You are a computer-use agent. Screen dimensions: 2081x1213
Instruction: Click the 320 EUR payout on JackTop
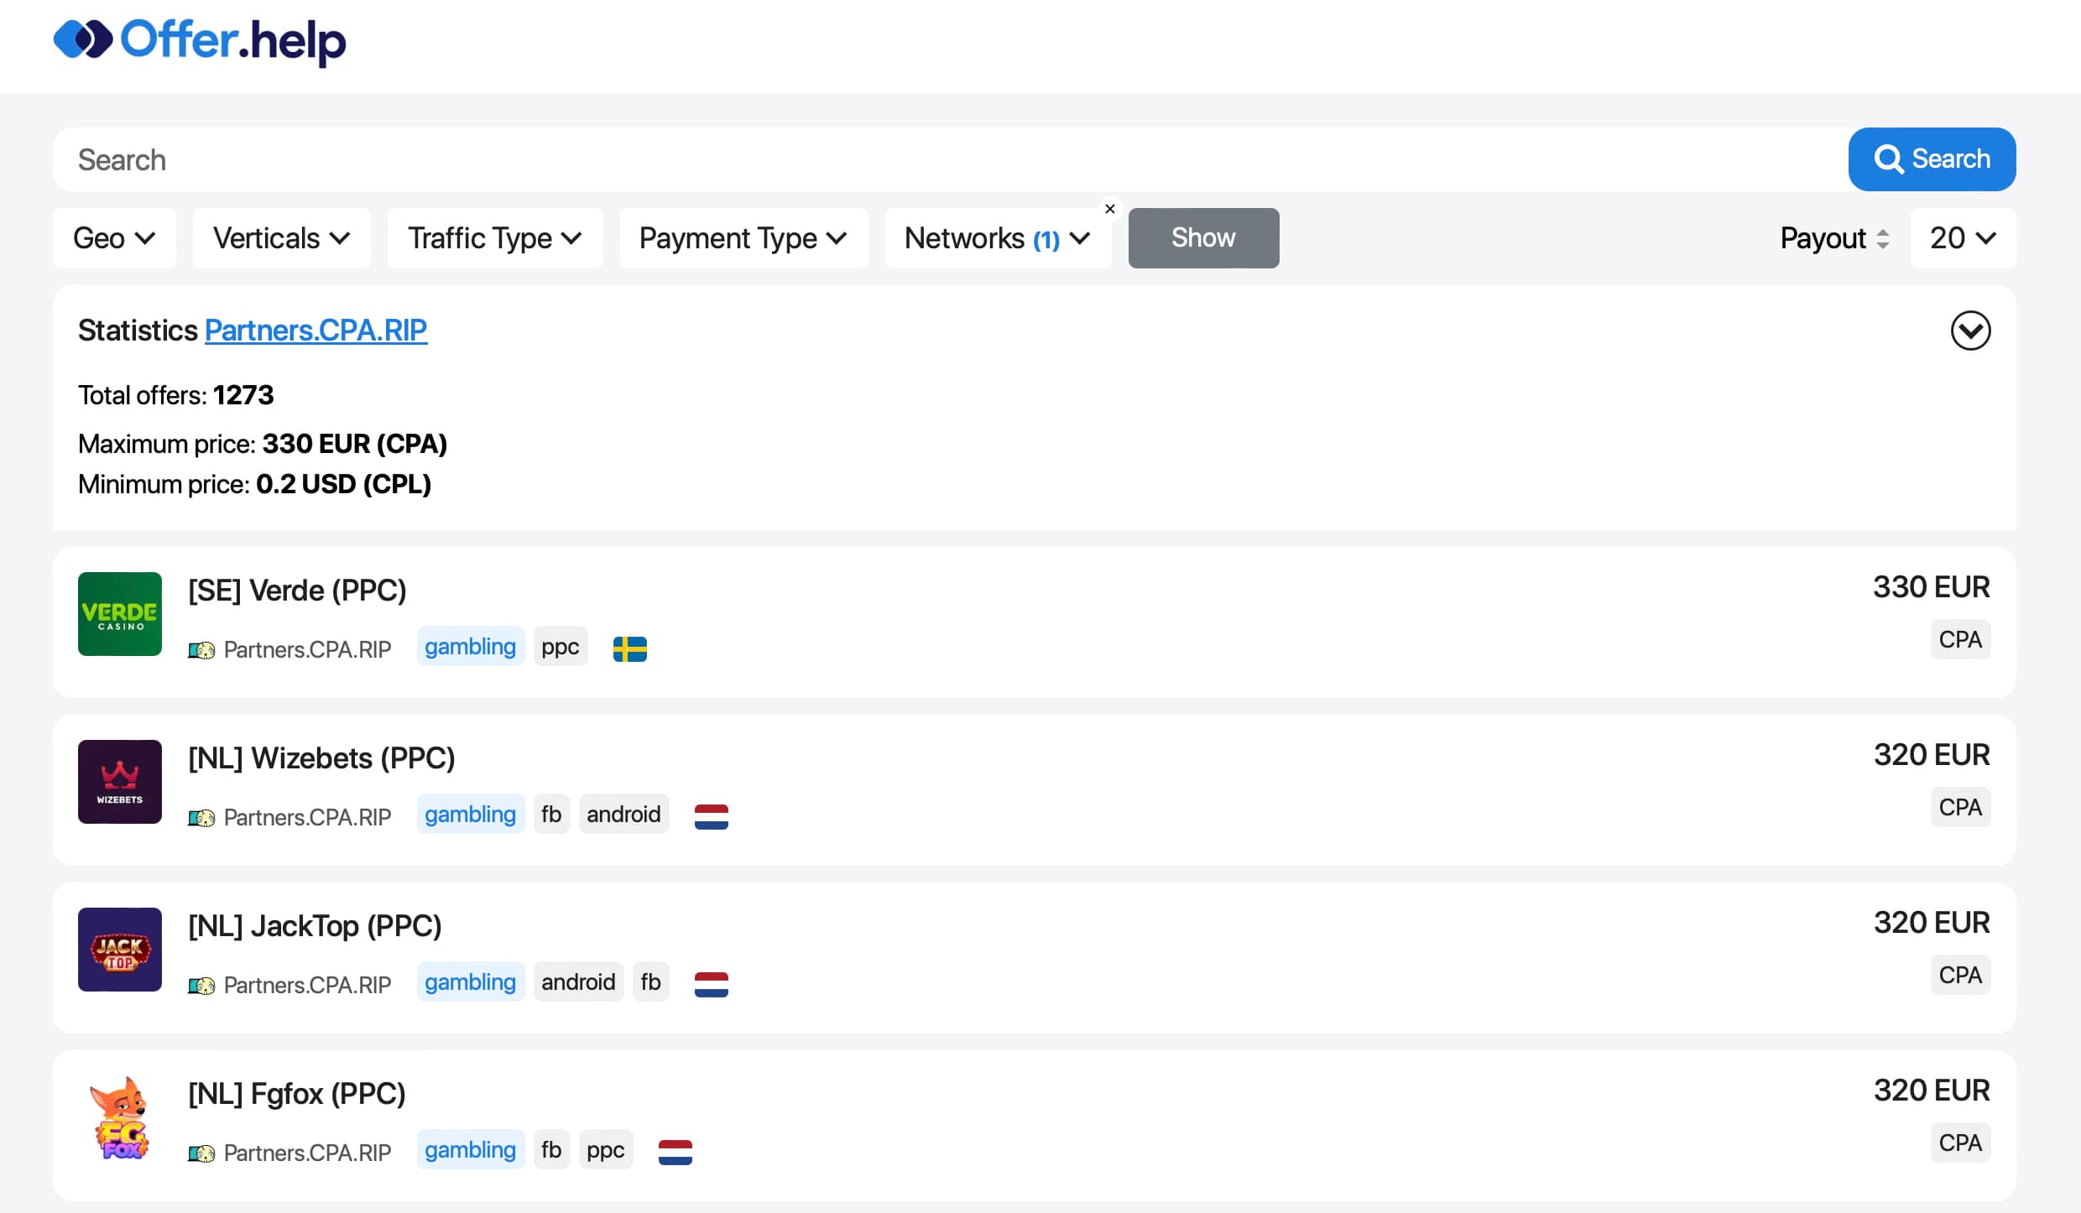[1932, 923]
